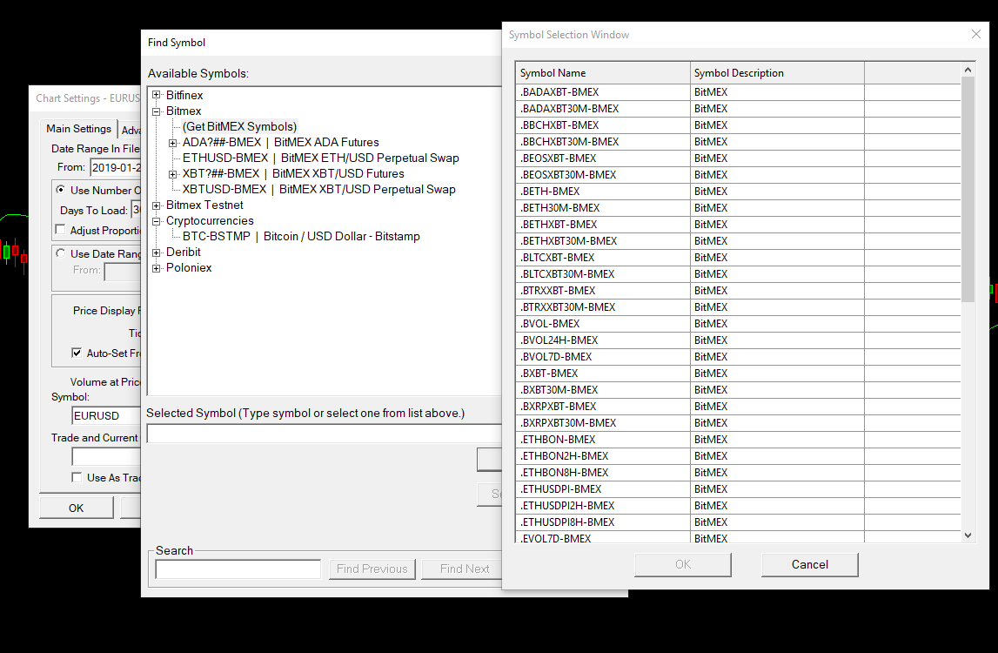Viewport: 998px width, 653px height.
Task: Select (Get BitMEX Symbols) tree entry
Action: 239,127
